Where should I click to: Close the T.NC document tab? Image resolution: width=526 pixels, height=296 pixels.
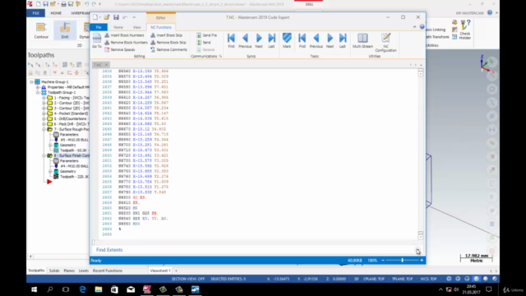click(107, 65)
